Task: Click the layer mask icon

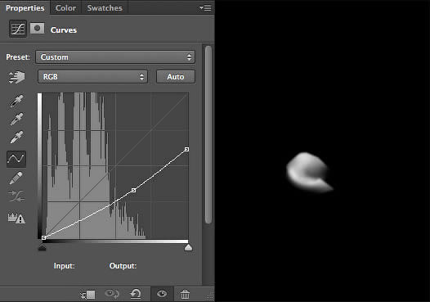Action: [38, 29]
